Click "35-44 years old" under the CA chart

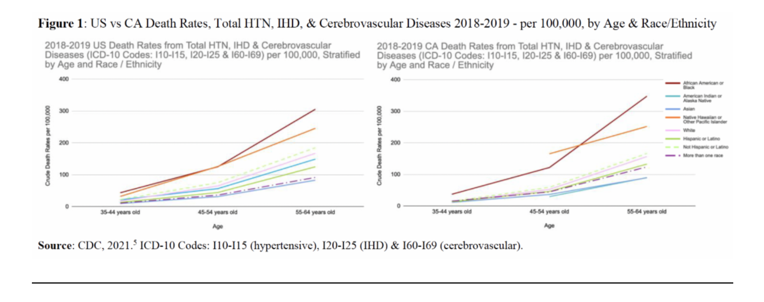click(452, 212)
